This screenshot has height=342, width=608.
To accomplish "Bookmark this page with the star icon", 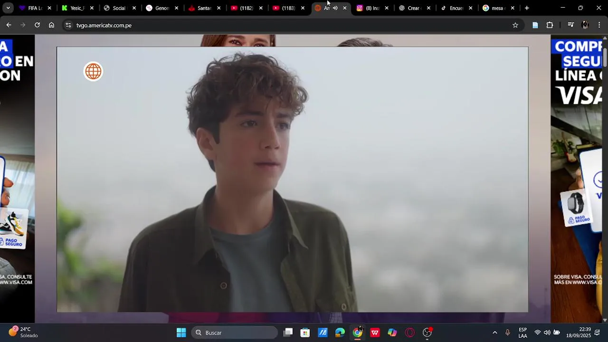I will (515, 25).
